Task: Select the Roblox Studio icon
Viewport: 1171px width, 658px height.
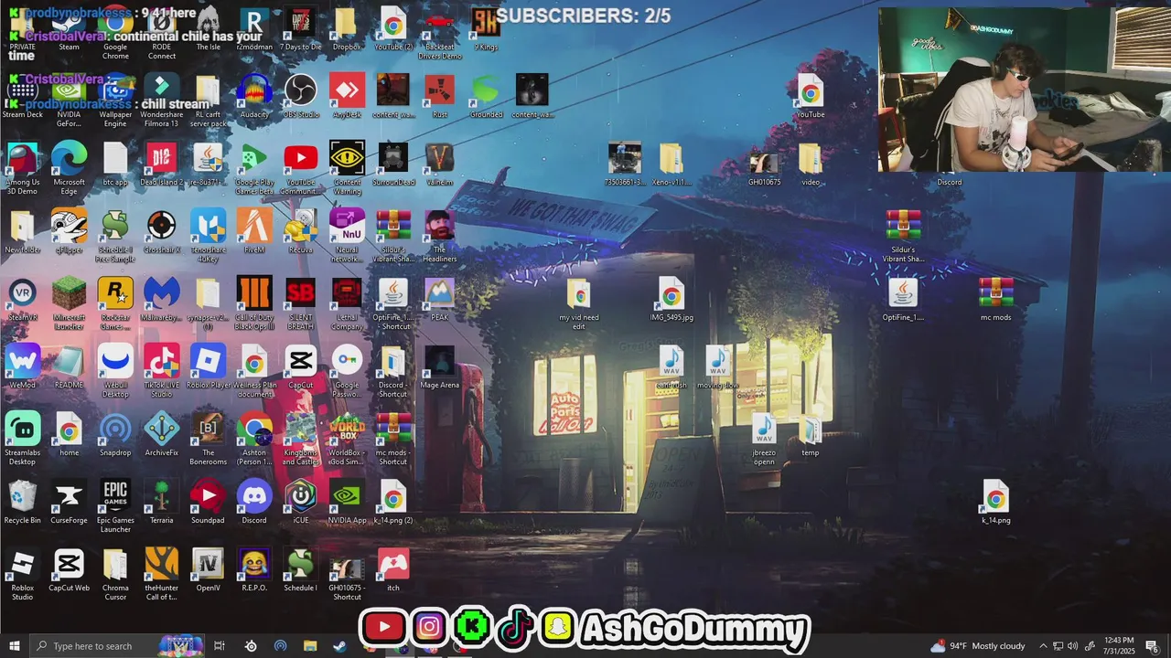Action: 23,575
